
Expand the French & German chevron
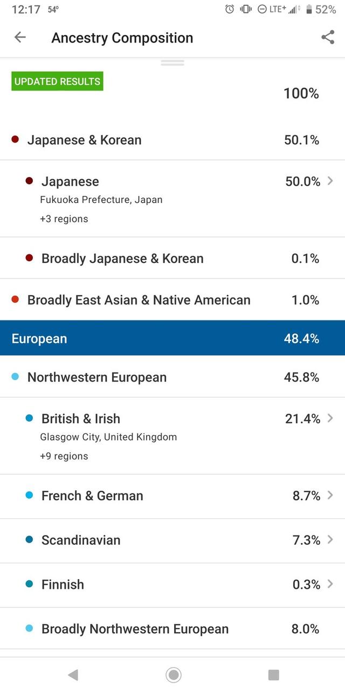(x=330, y=496)
